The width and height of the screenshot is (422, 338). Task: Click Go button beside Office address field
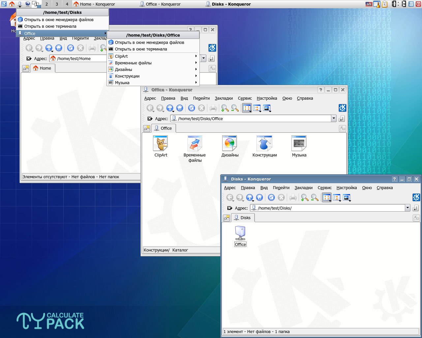[x=342, y=118]
